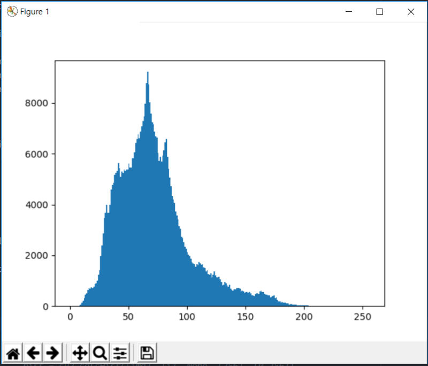Activate the Pan axes tool

pos(80,353)
